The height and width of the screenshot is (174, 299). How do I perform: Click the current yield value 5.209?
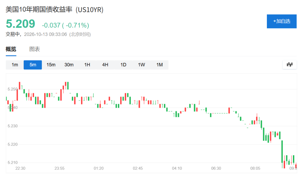[x=20, y=24]
